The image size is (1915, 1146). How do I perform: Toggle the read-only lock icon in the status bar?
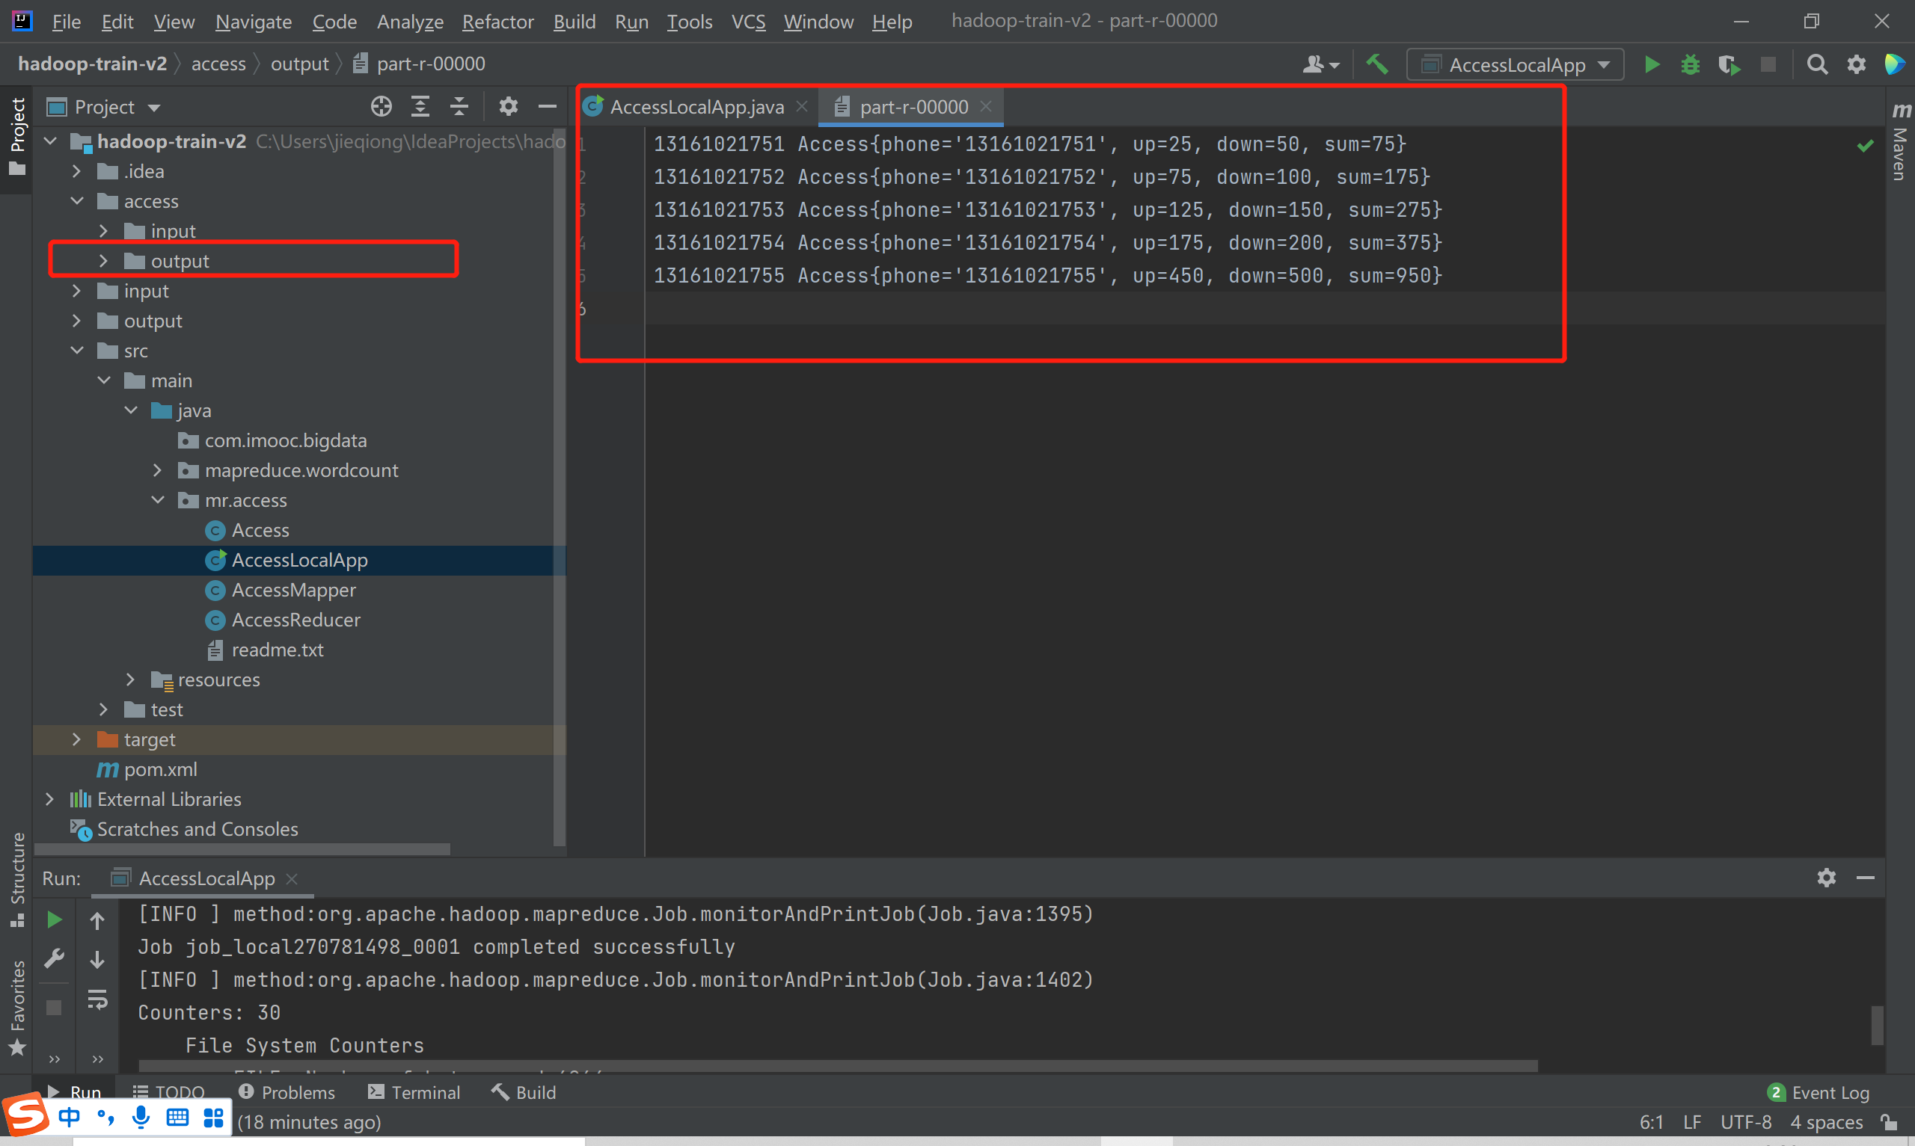pos(1890,1122)
